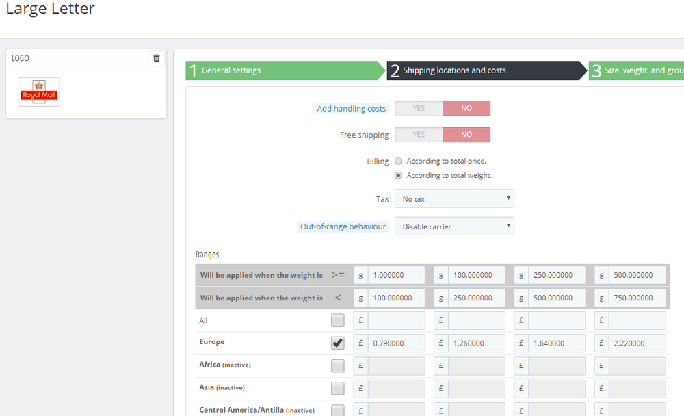Click All row price field, 250-500 range
Screen dimensions: 684x416
click(x=557, y=320)
